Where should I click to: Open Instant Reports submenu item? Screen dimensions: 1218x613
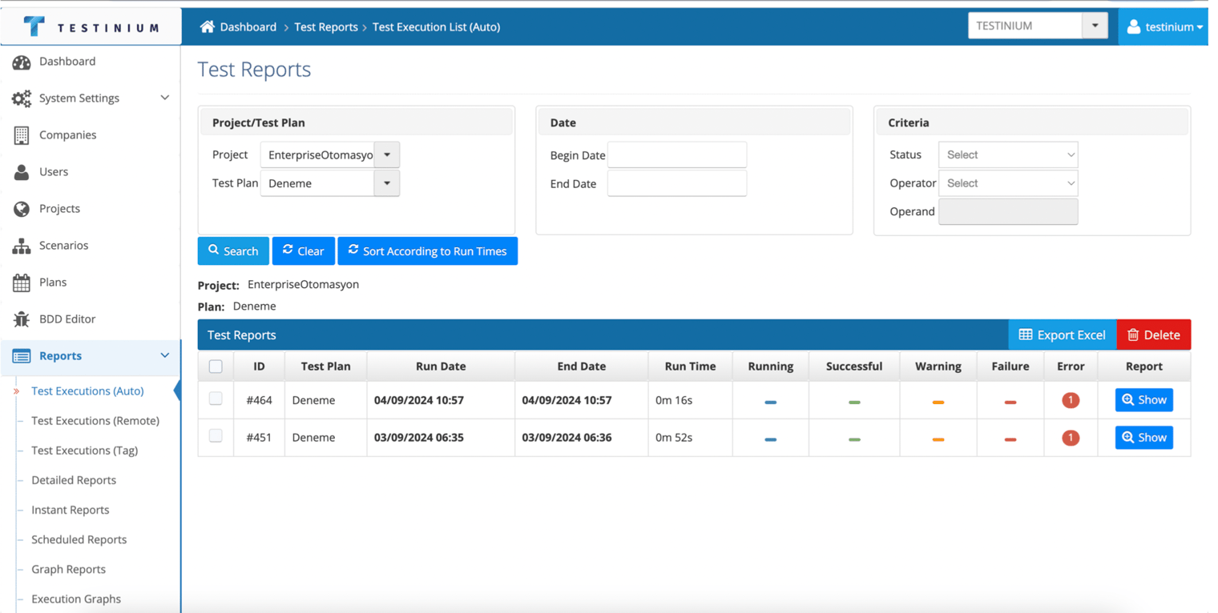click(x=71, y=510)
